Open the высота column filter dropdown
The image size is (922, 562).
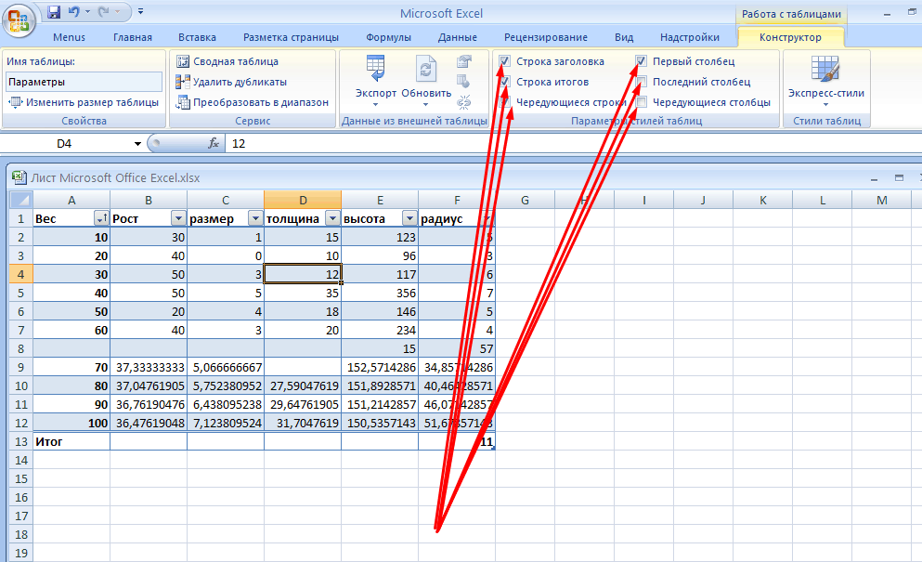(x=409, y=218)
